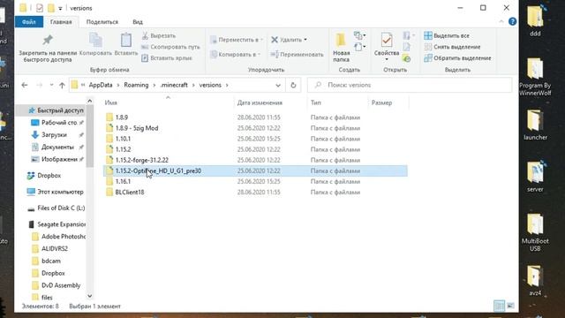
Task: Click Copy path command
Action: 170,47
